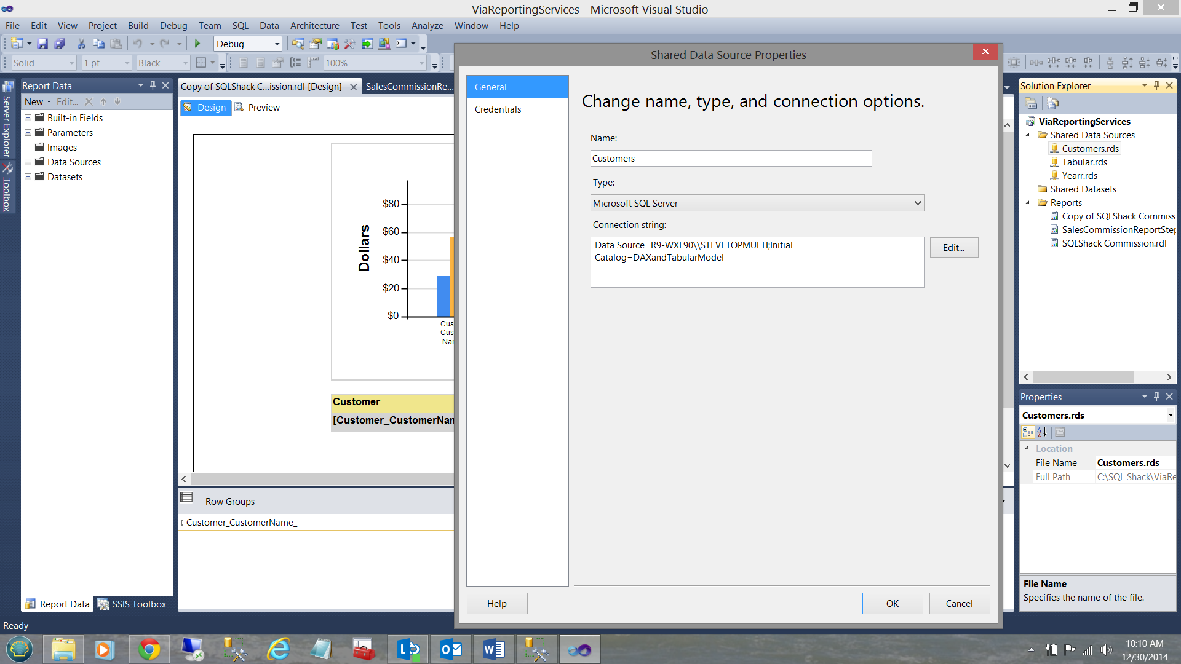Select the Credentials page in the dialog
The image size is (1181, 664).
[498, 109]
